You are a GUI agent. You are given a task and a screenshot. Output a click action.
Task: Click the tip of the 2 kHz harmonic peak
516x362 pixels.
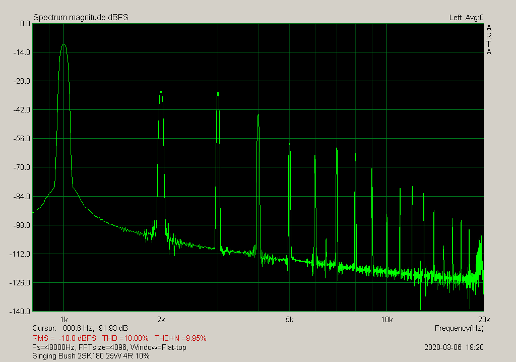click(161, 92)
